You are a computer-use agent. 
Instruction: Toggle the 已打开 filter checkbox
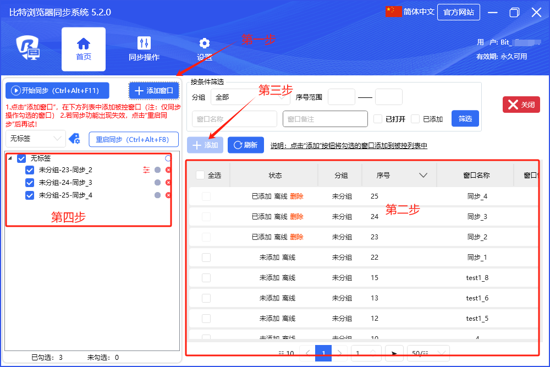click(378, 119)
